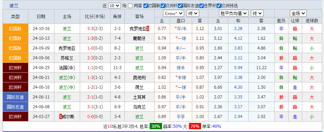
Task: Click the green 30% win rate badge
Action: [156, 126]
